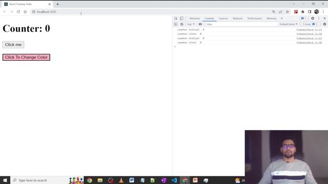Open File Explorer from the taskbar
Image resolution: width=328 pixels, height=184 pixels.
[x=100, y=180]
